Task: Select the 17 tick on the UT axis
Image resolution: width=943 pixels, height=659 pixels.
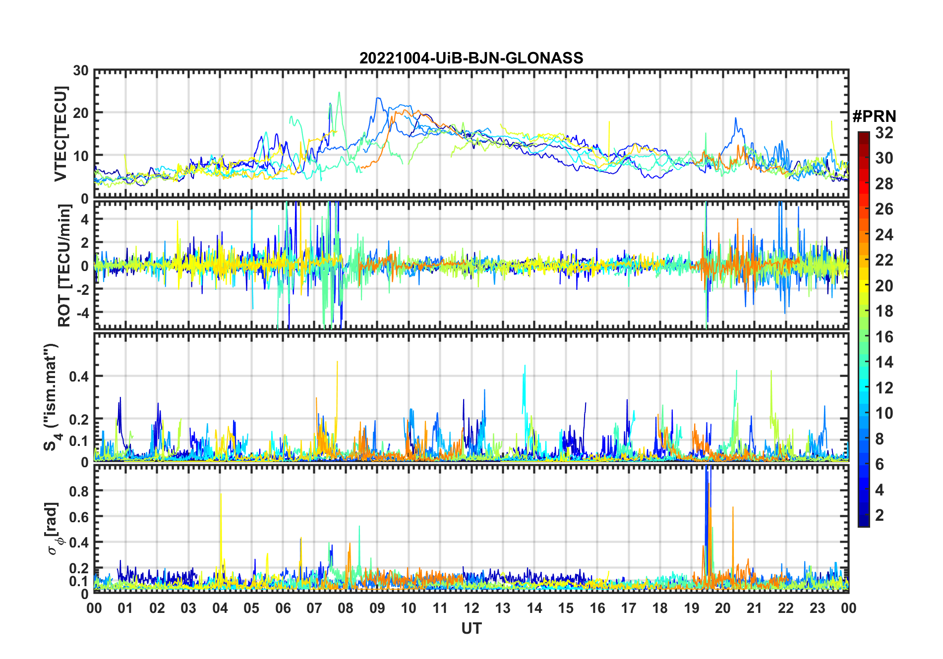Action: (629, 608)
